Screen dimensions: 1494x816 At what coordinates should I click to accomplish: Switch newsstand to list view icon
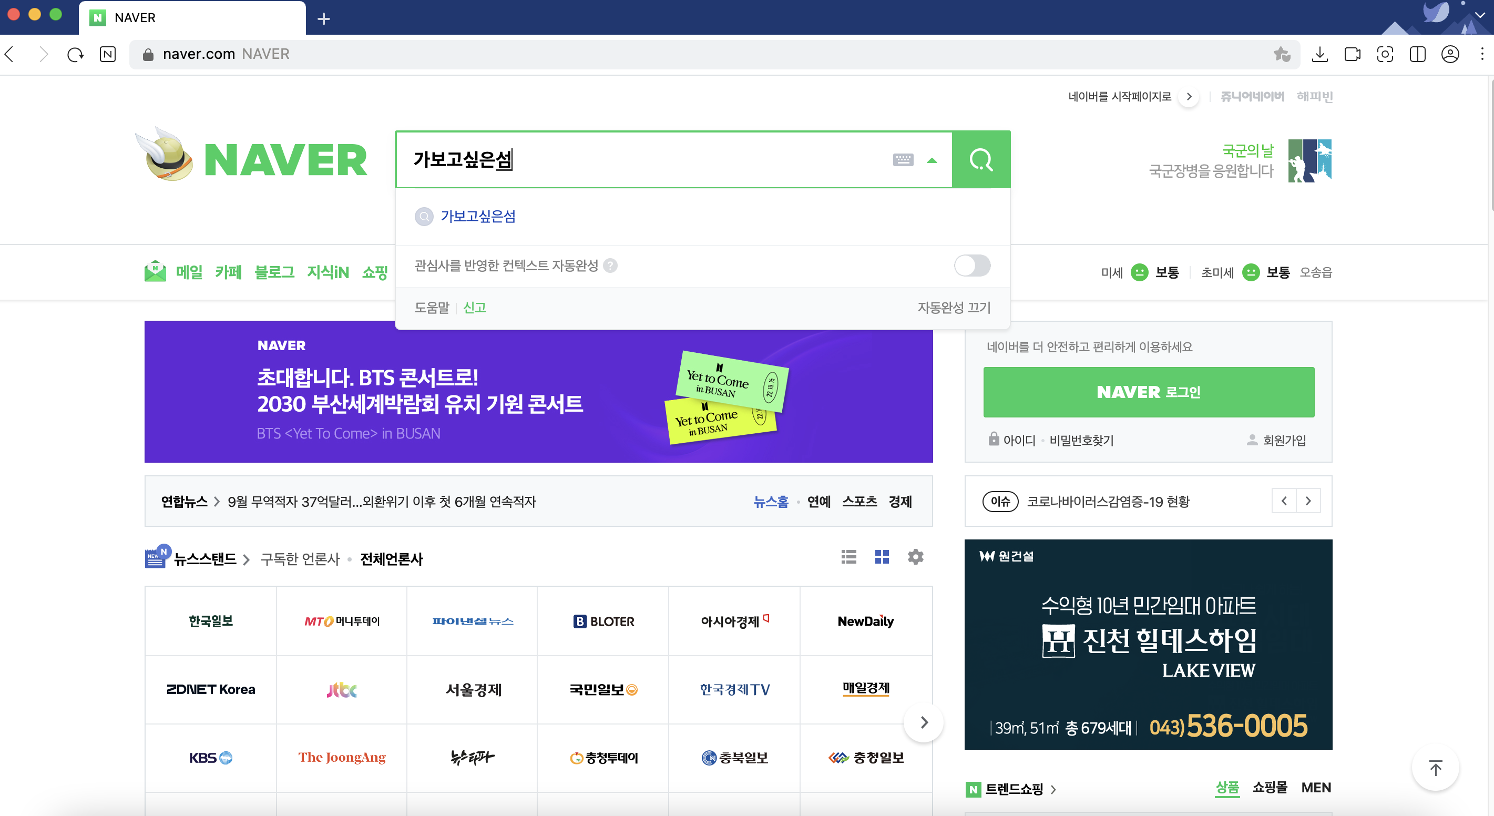pyautogui.click(x=848, y=557)
